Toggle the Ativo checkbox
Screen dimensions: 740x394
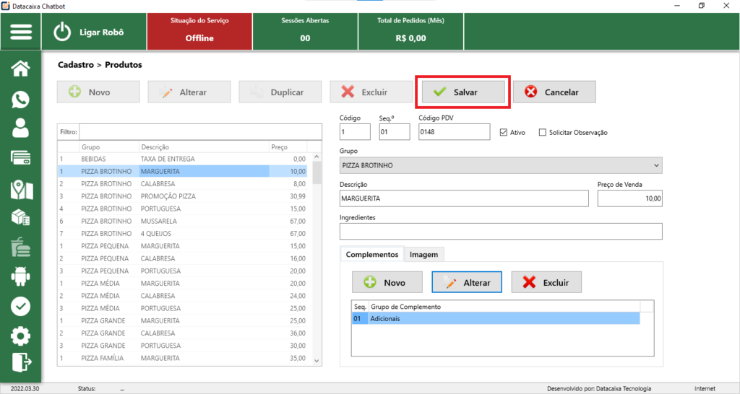[504, 133]
